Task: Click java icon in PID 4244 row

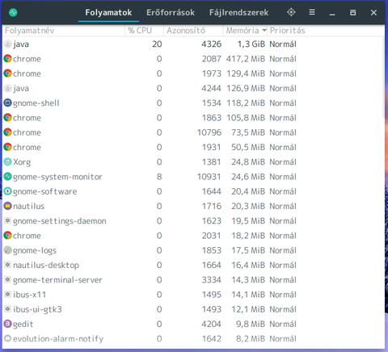Action: coord(8,88)
